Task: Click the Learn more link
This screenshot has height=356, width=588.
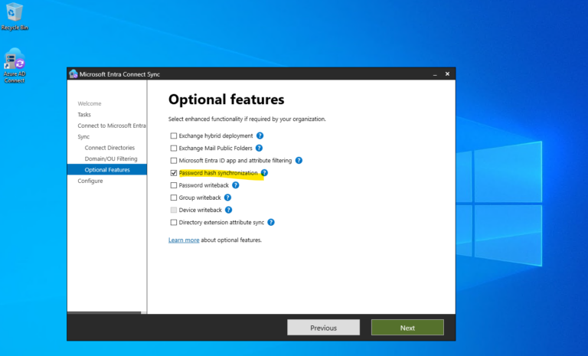Action: point(184,240)
